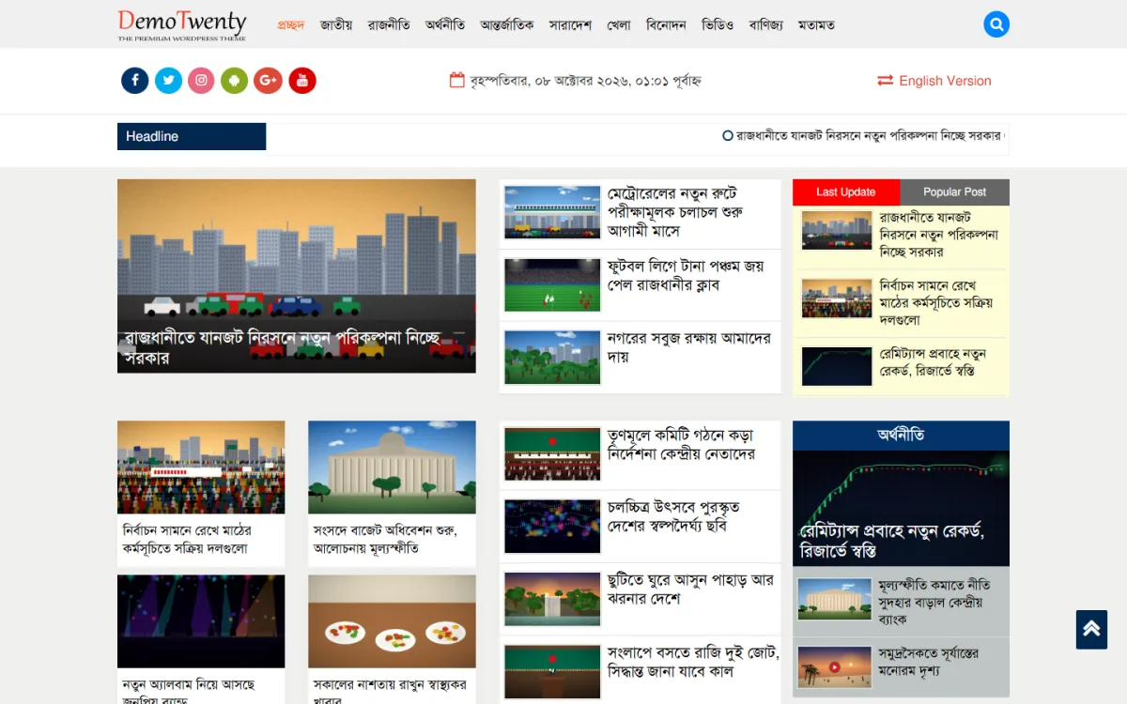
Task: Click the date text বৃহস্পতিবার, ০৮ অক্টোবর
Action: (x=586, y=81)
